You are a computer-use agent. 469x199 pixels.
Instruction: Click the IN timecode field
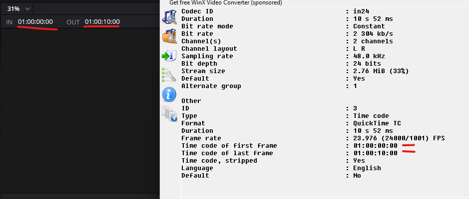click(35, 22)
